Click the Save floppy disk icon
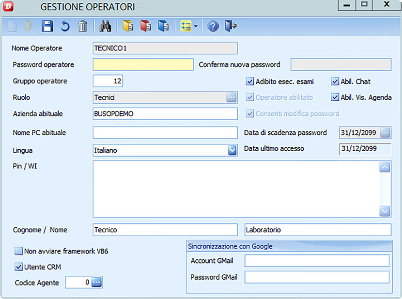Viewport: 402px width, 299px height. [x=47, y=27]
